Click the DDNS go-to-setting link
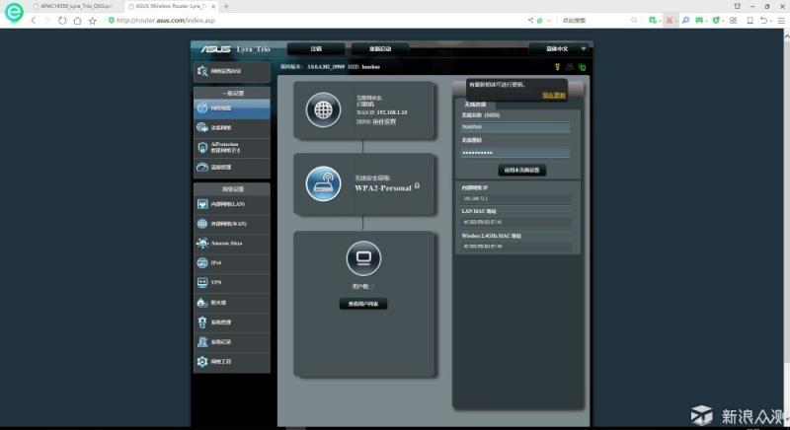The image size is (790, 430). point(383,121)
